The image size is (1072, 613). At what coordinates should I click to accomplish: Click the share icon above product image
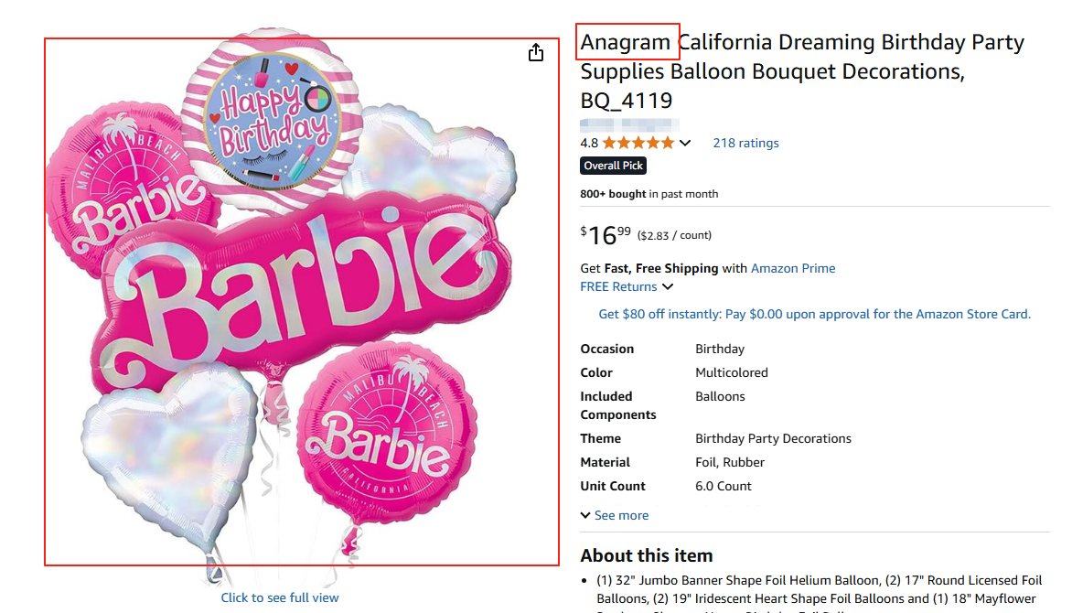pyautogui.click(x=536, y=53)
